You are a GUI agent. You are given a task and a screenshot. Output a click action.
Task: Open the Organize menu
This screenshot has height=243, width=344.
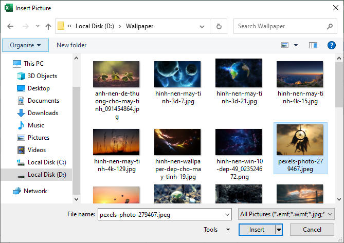click(x=25, y=45)
